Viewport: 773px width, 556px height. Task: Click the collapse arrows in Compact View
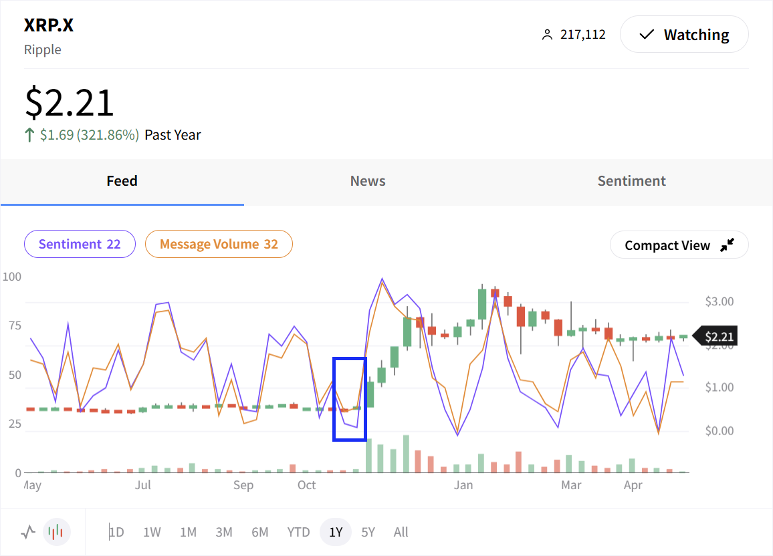[x=727, y=245]
